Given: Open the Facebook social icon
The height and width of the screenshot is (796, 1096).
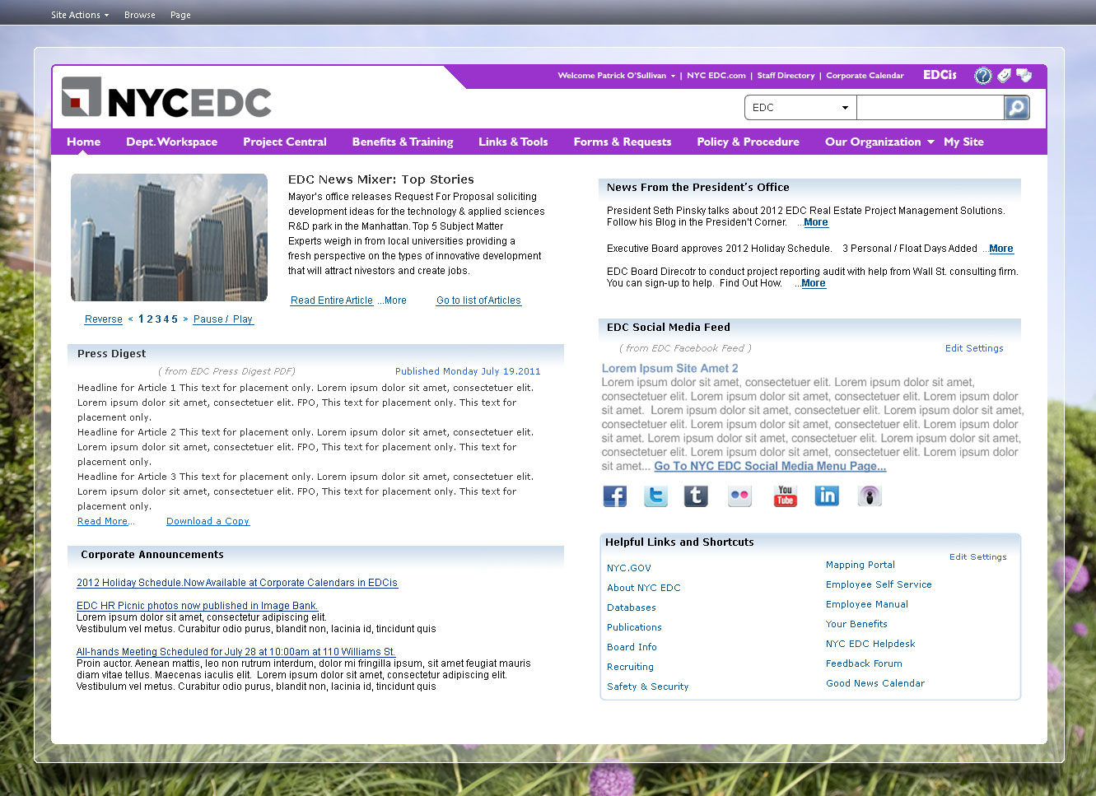Looking at the screenshot, I should [615, 496].
